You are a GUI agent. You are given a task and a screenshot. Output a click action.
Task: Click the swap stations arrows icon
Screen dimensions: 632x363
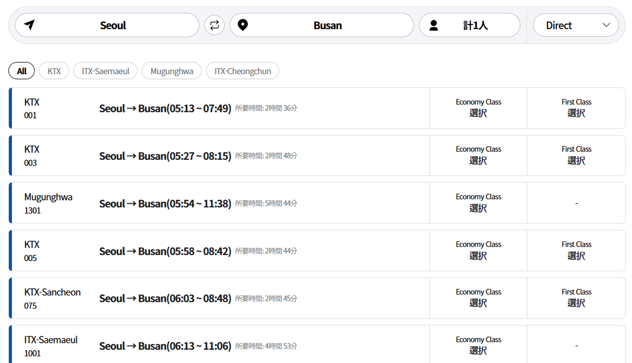214,25
